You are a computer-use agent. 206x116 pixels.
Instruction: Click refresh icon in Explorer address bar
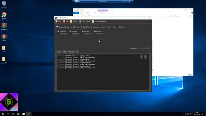tap(168, 16)
